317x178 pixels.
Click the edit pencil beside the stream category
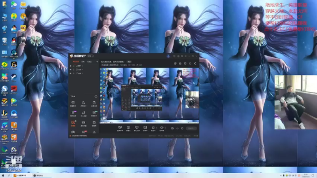117,65
